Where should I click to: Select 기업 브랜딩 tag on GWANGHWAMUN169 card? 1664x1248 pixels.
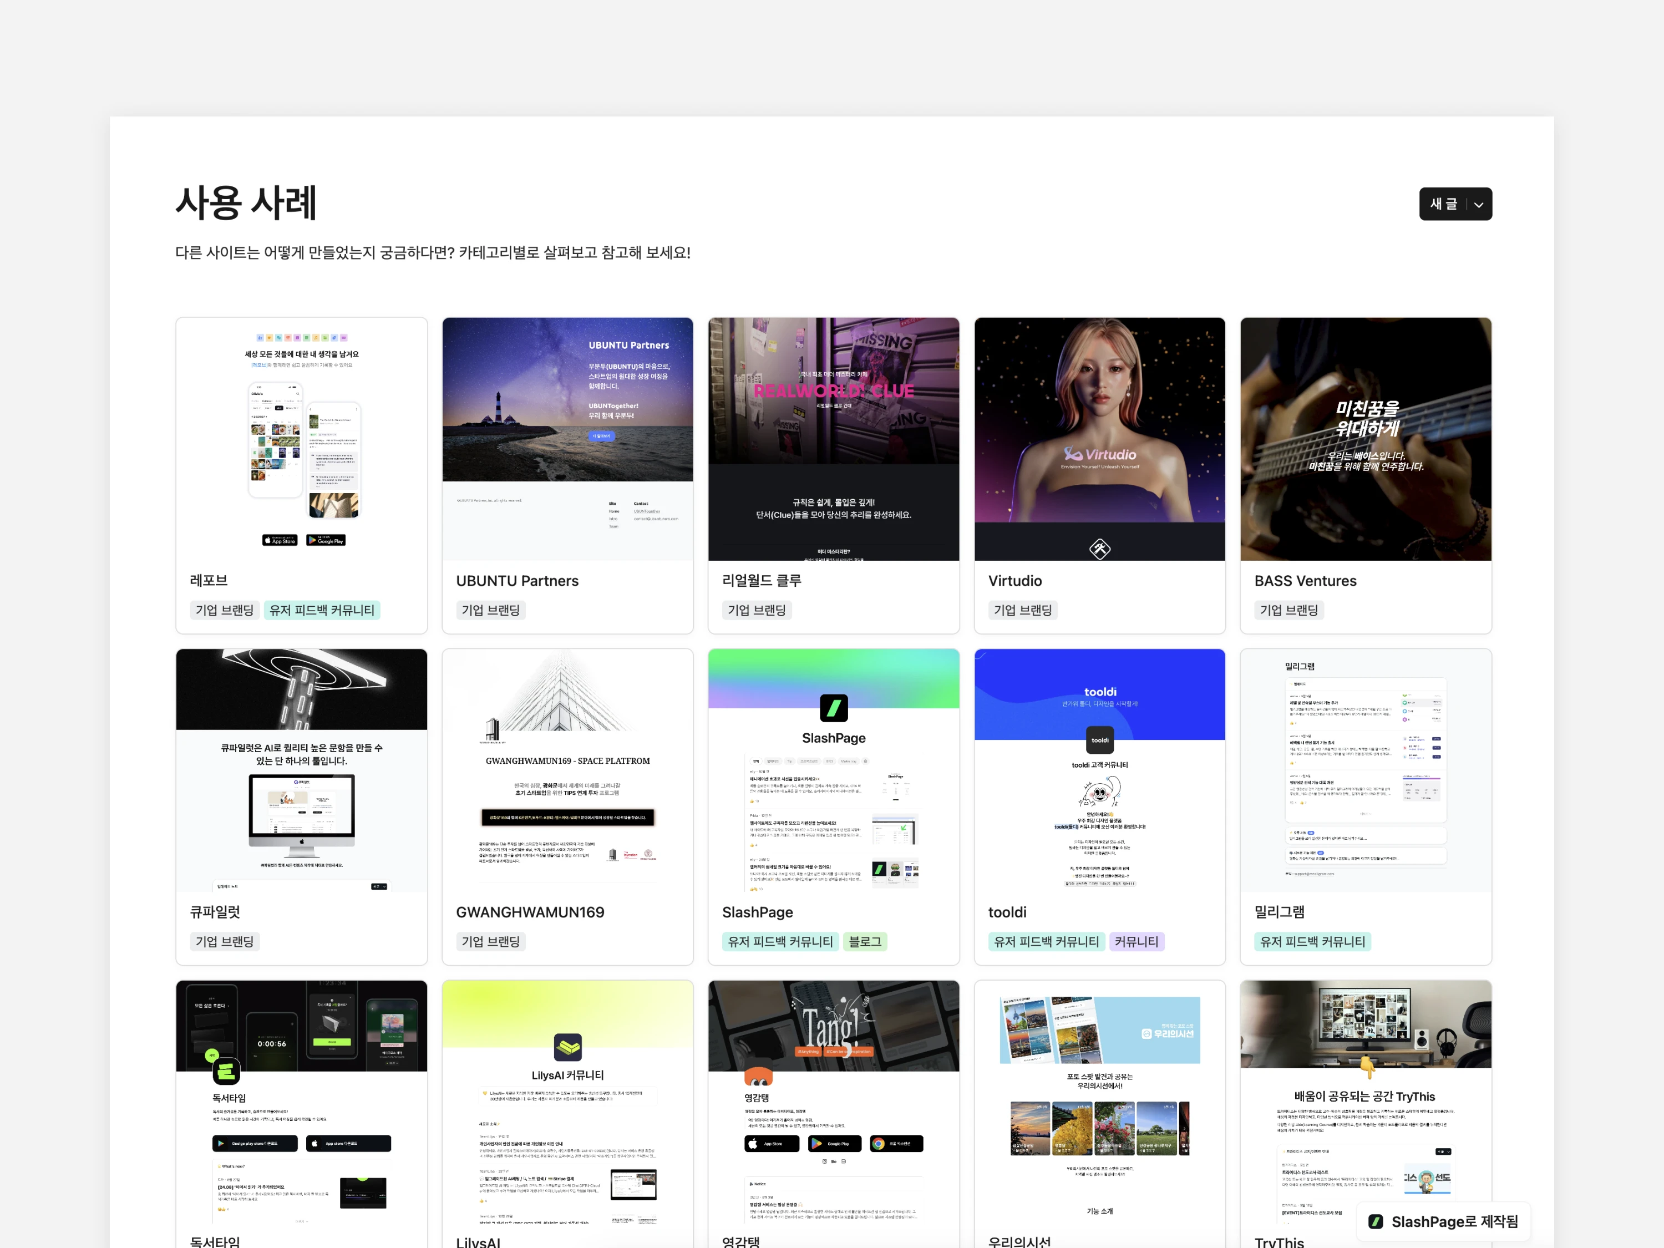point(490,941)
